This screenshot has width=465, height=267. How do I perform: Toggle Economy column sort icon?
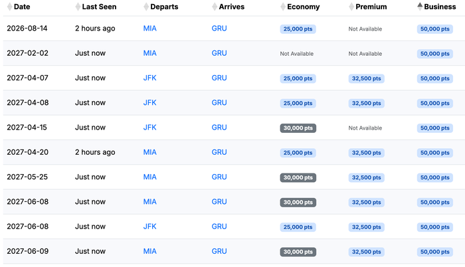pos(283,7)
